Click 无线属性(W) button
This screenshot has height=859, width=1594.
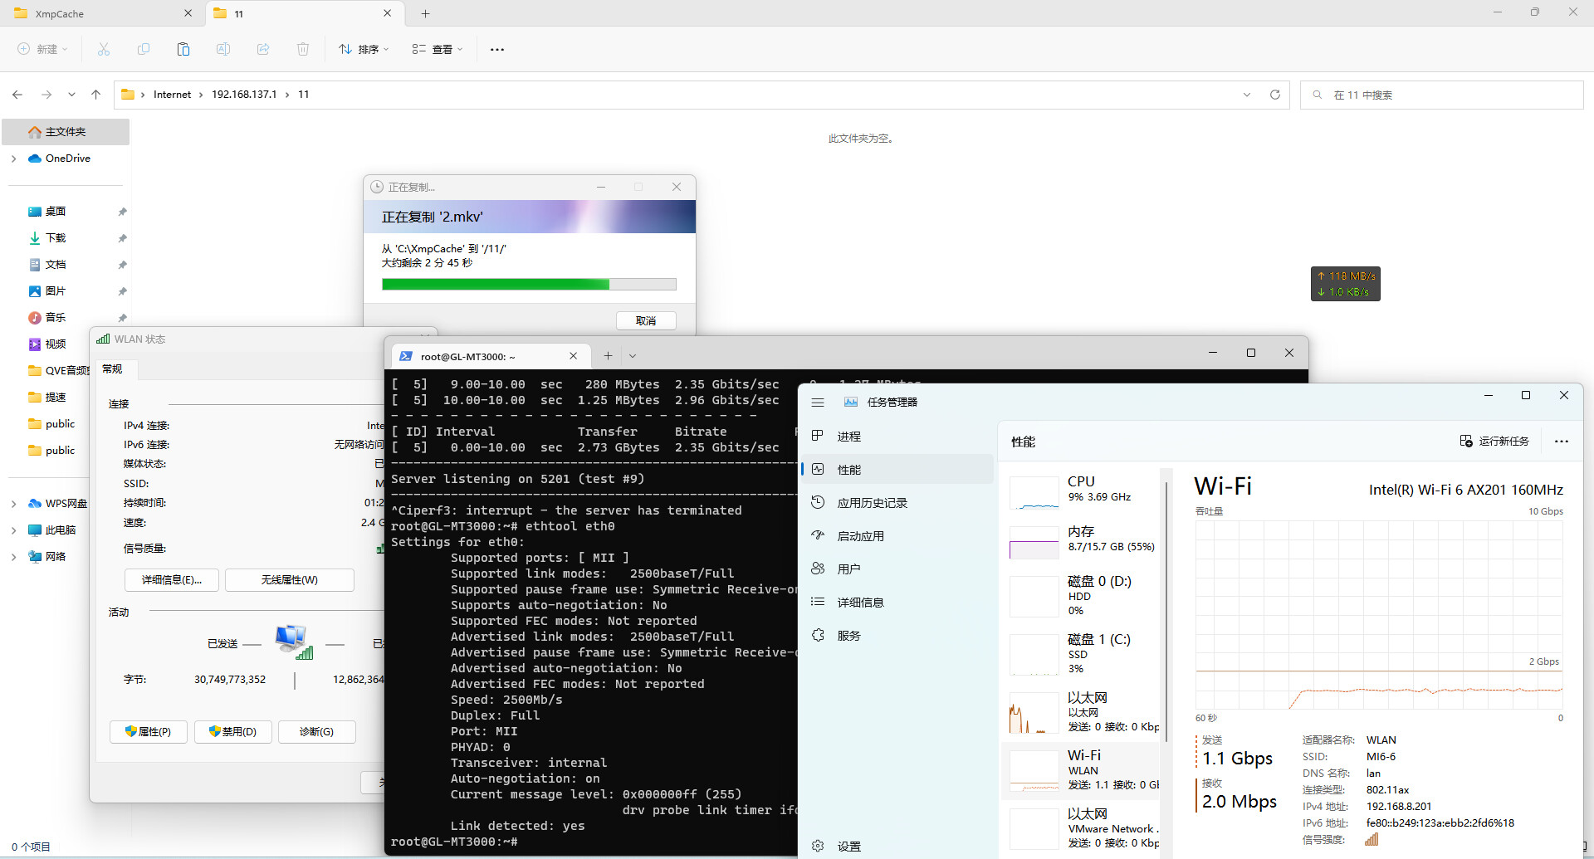pyautogui.click(x=290, y=580)
